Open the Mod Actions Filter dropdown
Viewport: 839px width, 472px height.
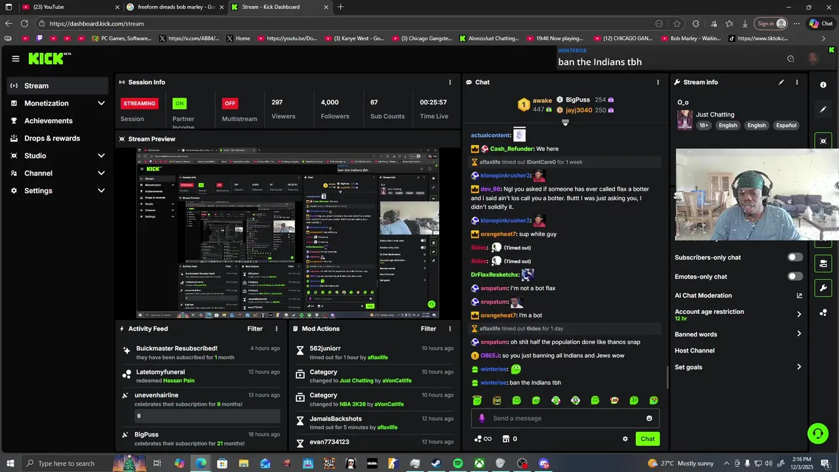[429, 329]
